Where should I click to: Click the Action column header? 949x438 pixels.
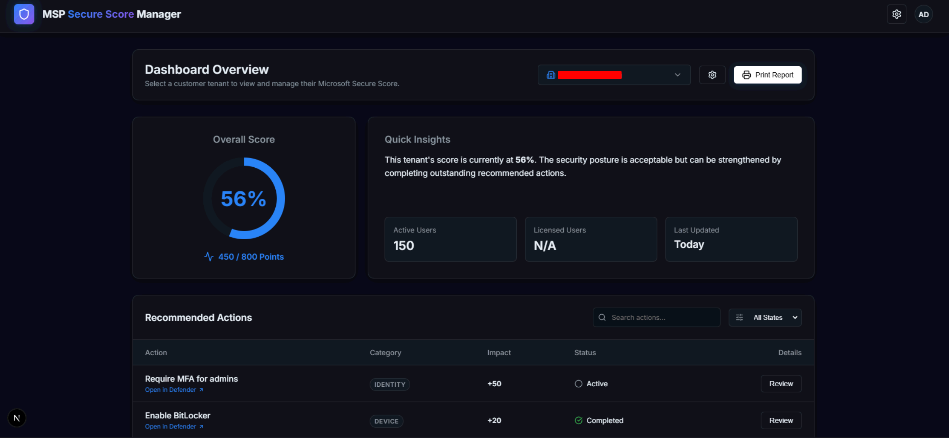156,353
